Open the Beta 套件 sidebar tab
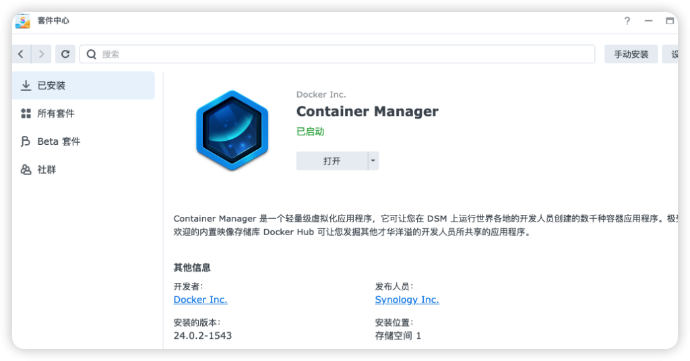Screen dimensions: 690x361 point(84,141)
